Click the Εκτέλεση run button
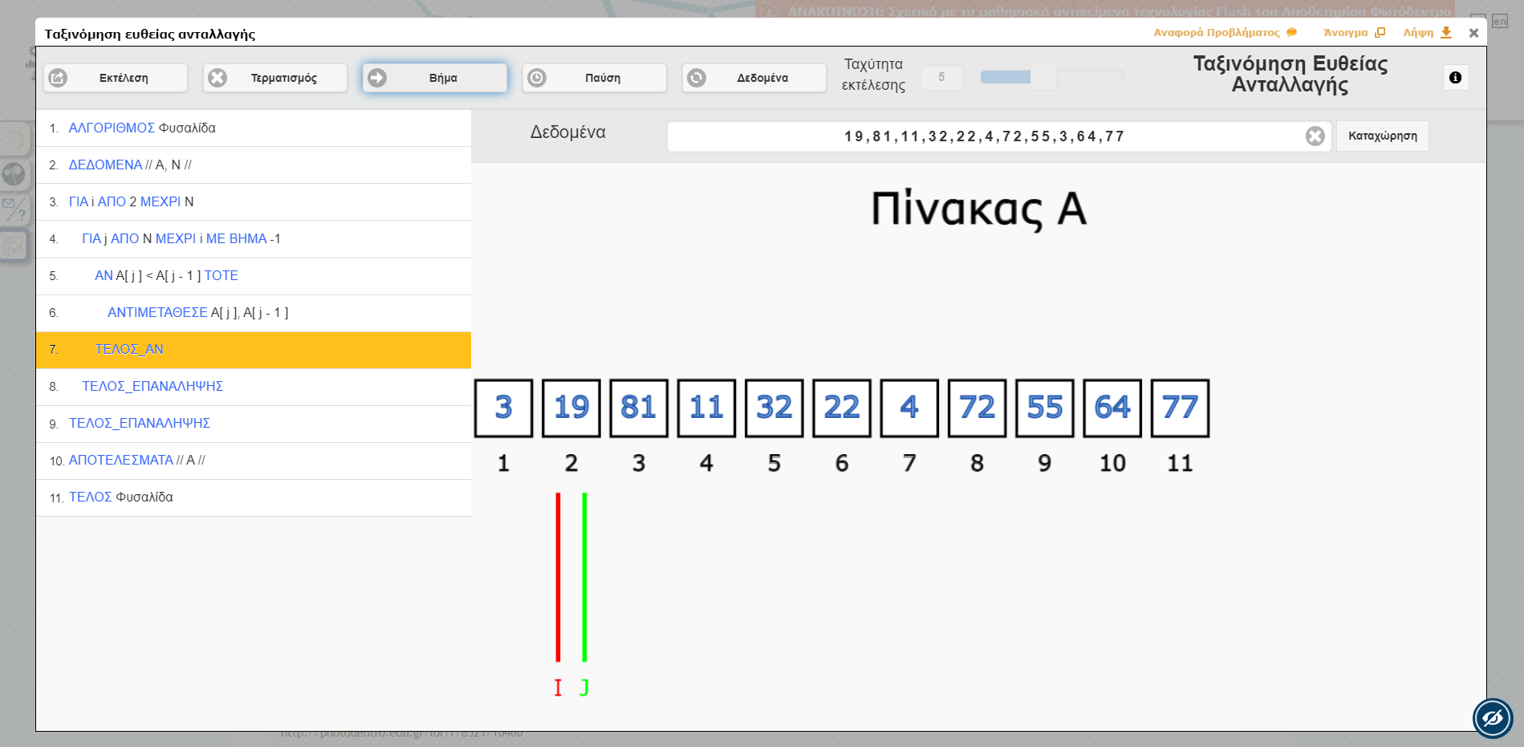Image resolution: width=1524 pixels, height=747 pixels. coord(116,78)
